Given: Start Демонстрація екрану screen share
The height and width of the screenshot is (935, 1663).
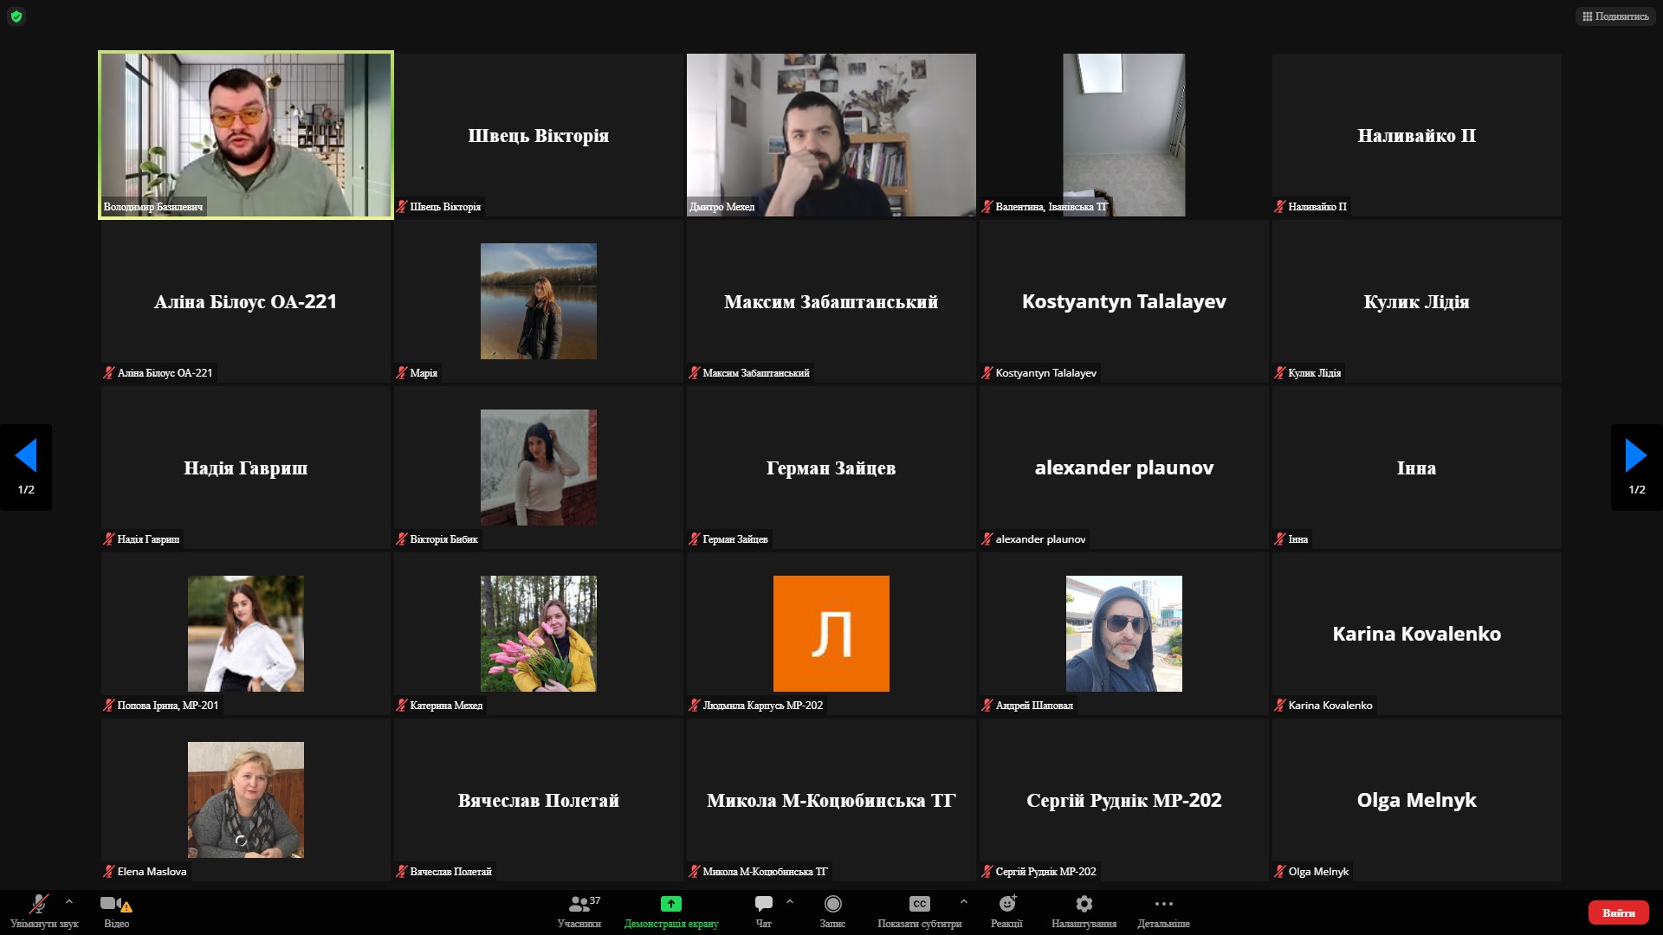Looking at the screenshot, I should [x=671, y=906].
